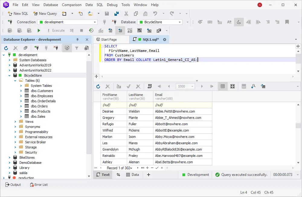Open the Connection dropdown showing development
The image size is (302, 197).
(x=95, y=22)
